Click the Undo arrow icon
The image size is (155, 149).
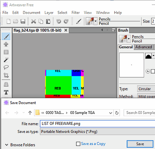59,21
